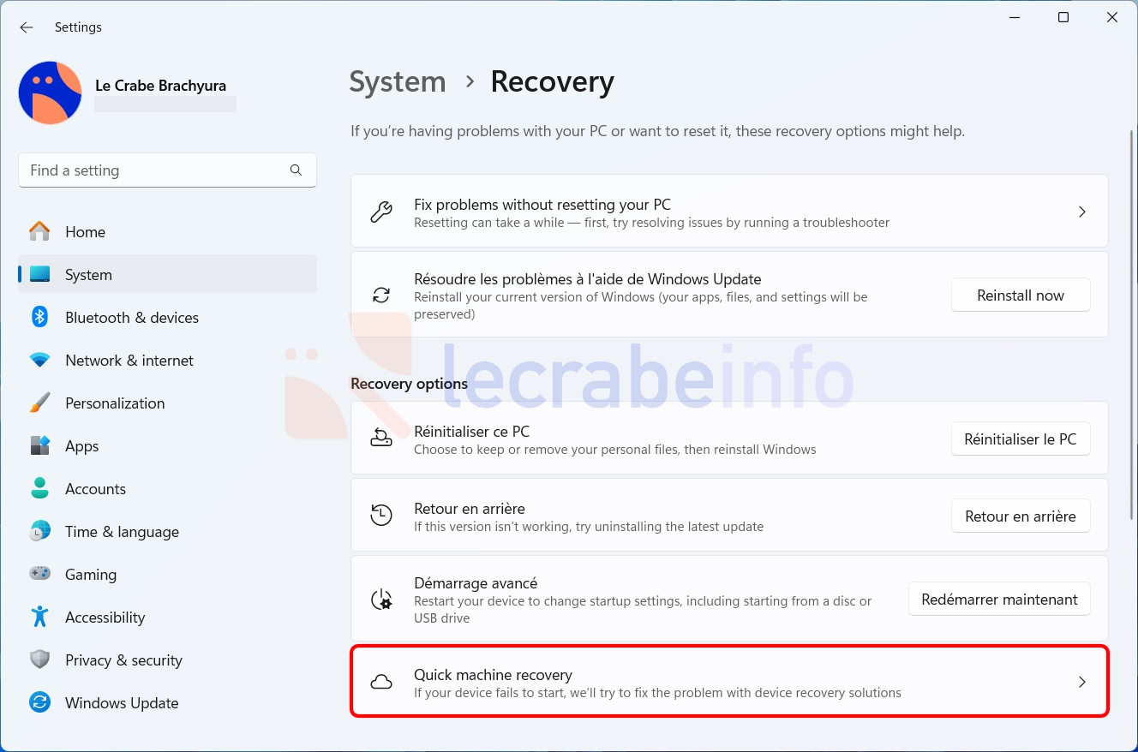Click Résoudre les problèmes Windows Update text
This screenshot has height=752, width=1138.
point(588,278)
